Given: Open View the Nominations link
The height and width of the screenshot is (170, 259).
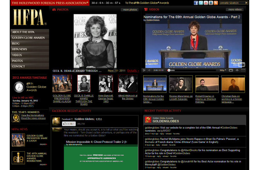Looking at the screenshot, I should pos(33,115).
